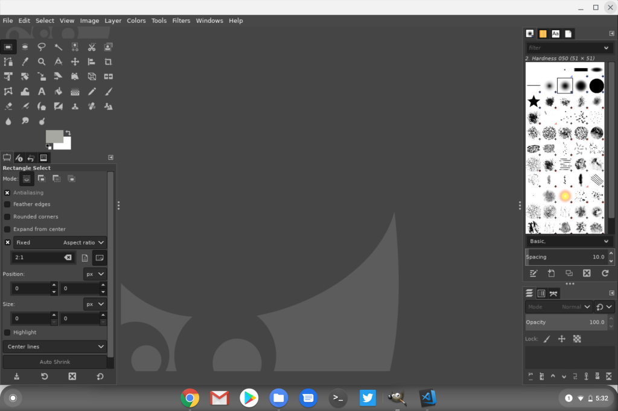The height and width of the screenshot is (411, 618).
Task: Pick the Bucket Fill tool
Action: (58, 91)
